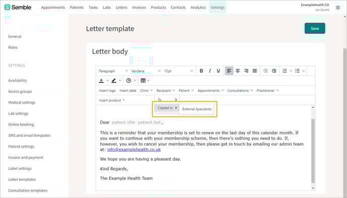The height and width of the screenshot is (198, 347).
Task: Open the Paragraph style dropdown
Action: tap(113, 71)
